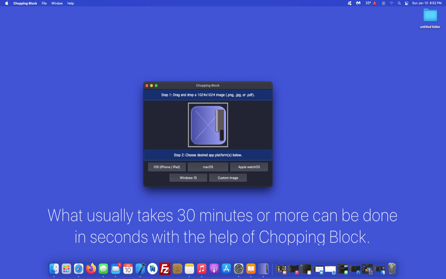Click the play circle menu bar icon
The height and width of the screenshot is (279, 446).
(x=384, y=3)
